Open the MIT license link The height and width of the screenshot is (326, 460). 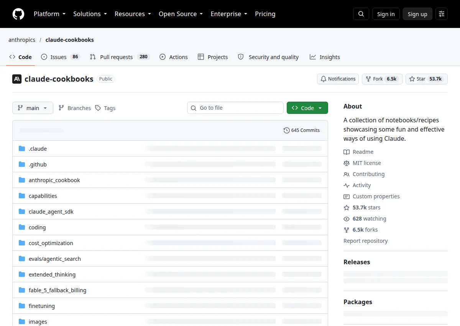(366, 163)
